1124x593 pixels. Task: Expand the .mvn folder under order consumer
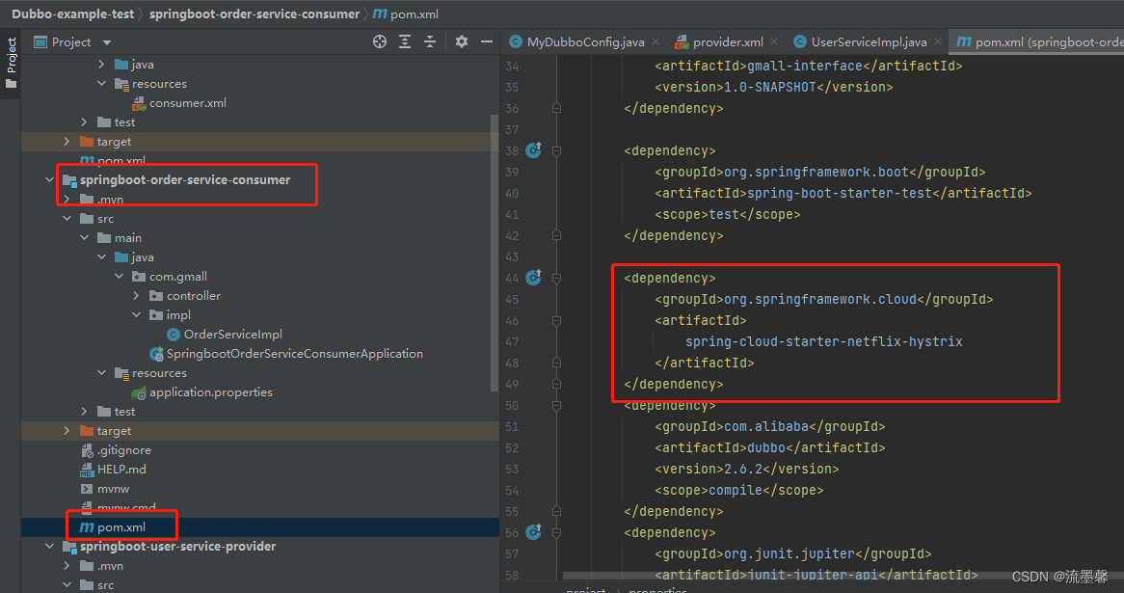[x=67, y=200]
